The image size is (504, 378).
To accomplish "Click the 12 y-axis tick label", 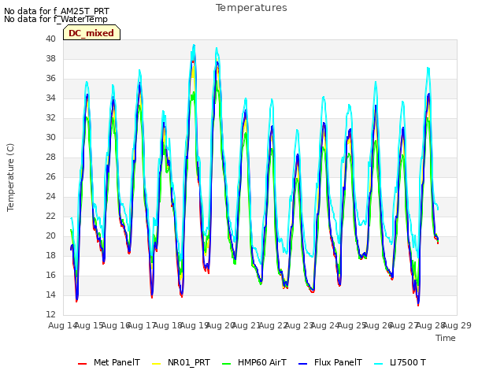I will tap(50, 314).
